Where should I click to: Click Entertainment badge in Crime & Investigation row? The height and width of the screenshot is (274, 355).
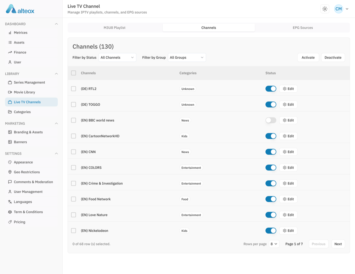[x=191, y=183]
